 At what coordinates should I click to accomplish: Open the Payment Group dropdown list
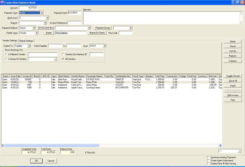pos(130,28)
